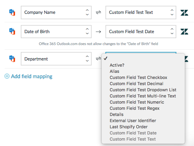This screenshot has height=146, width=194.
Task: Toggle the one-way sync arrow for Date of Birth
Action: point(99,32)
